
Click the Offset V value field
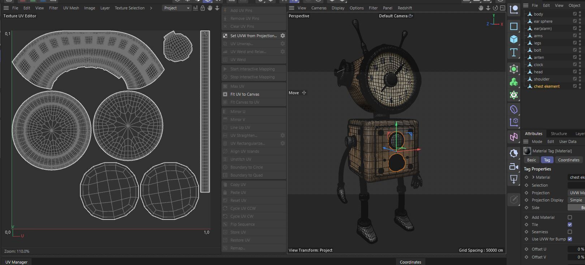pyautogui.click(x=576, y=257)
